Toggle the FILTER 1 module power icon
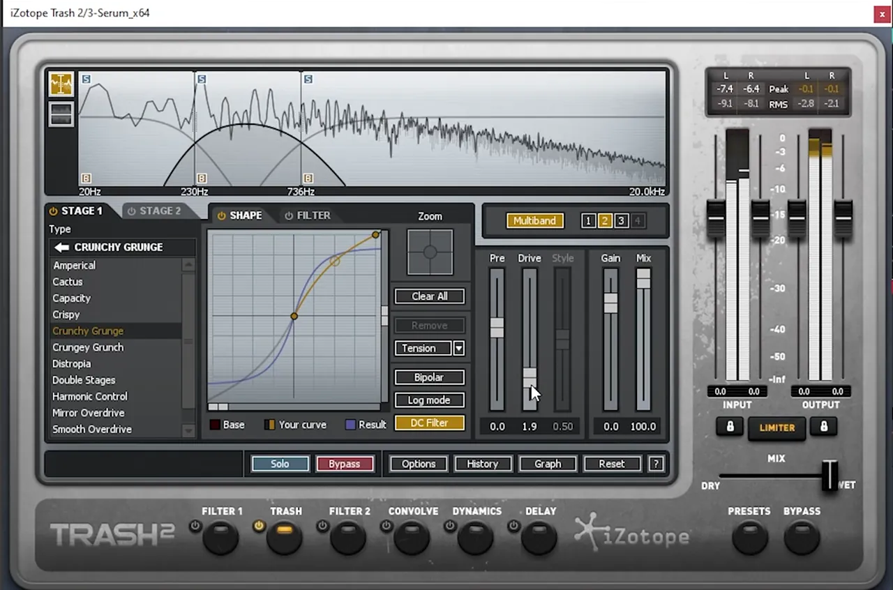Image resolution: width=893 pixels, height=590 pixels. tap(195, 526)
